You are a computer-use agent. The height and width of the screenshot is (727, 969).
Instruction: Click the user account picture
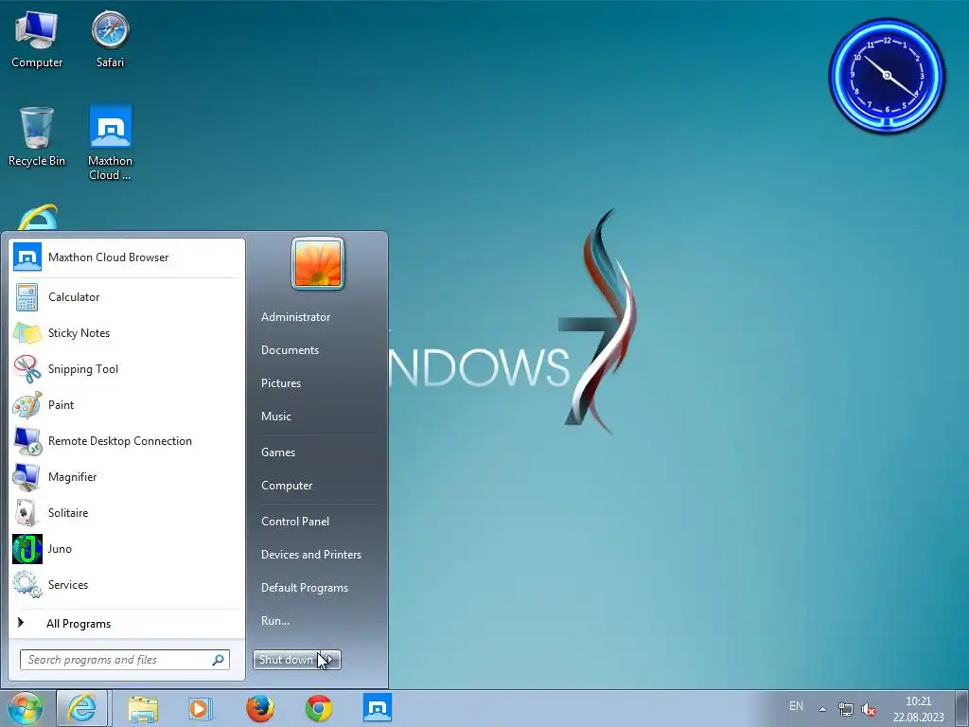coord(318,264)
